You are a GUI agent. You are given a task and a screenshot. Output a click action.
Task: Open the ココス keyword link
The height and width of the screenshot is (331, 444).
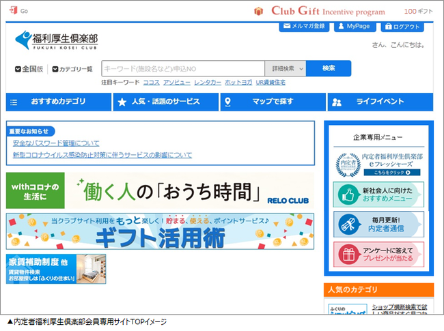click(x=151, y=83)
